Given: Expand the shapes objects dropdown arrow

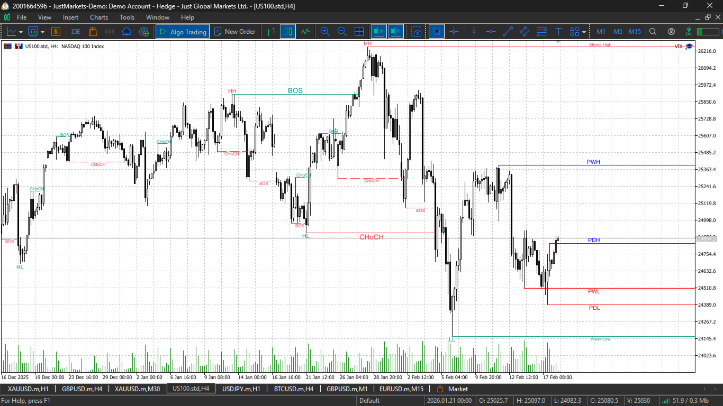Looking at the screenshot, I should coord(584,32).
